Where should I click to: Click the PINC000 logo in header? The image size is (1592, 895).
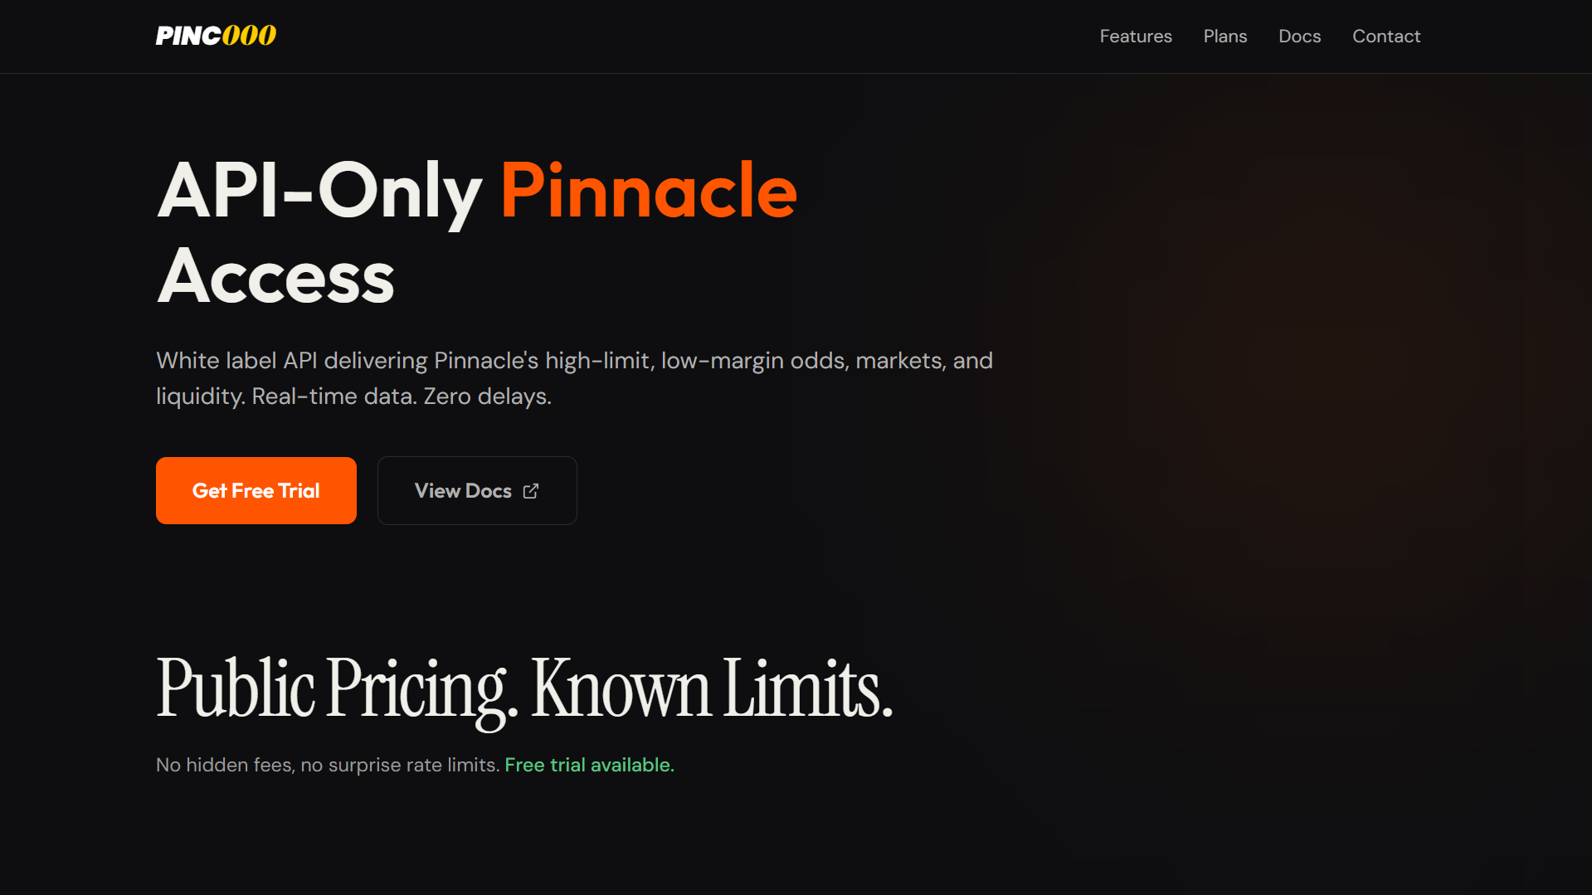coord(216,36)
